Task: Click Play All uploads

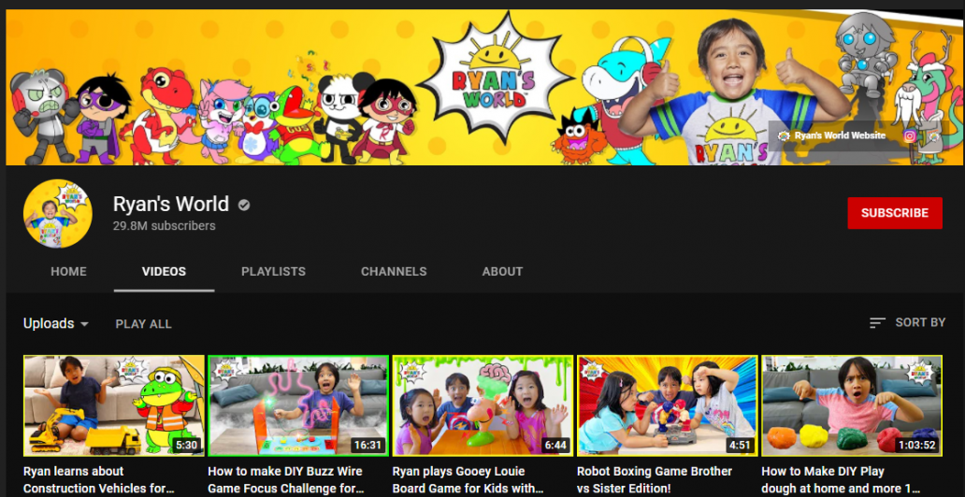Action: coord(143,324)
